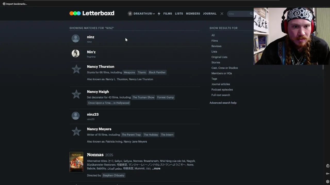Screen dimensions: 330x185
Task: Filter results by Journal articles
Action: click(x=221, y=84)
